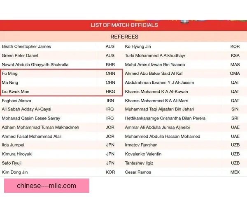The image size is (247, 197).
Task: Select referee name 'Green Peter Daniel'
Action: coord(20,56)
